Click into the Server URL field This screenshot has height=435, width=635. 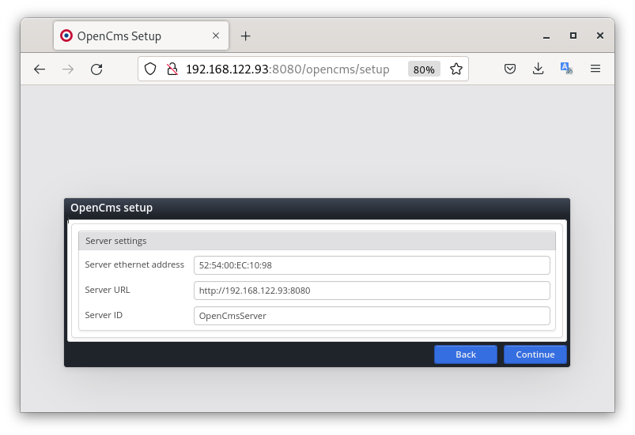click(372, 291)
